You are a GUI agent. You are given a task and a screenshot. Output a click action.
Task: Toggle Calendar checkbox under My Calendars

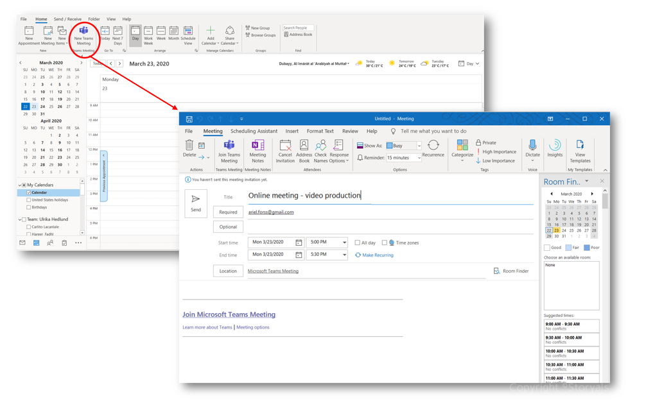pos(28,192)
